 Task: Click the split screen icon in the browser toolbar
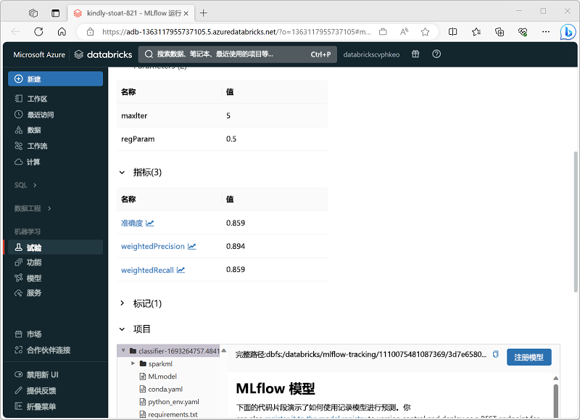(452, 32)
